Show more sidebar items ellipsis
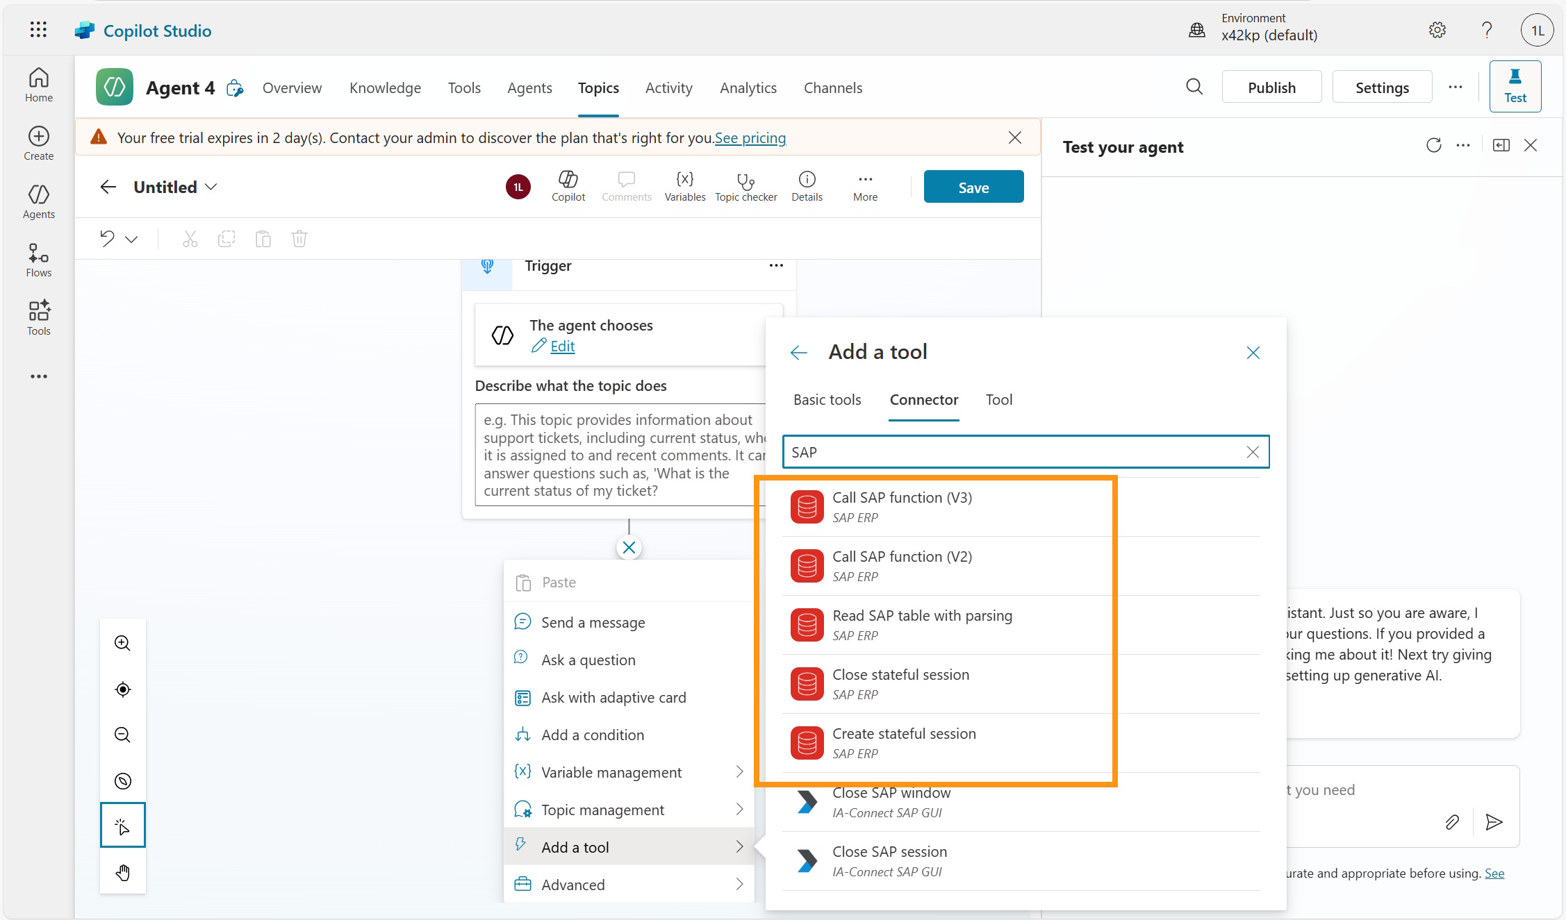Screen dimensions: 1566x920 click(39, 376)
